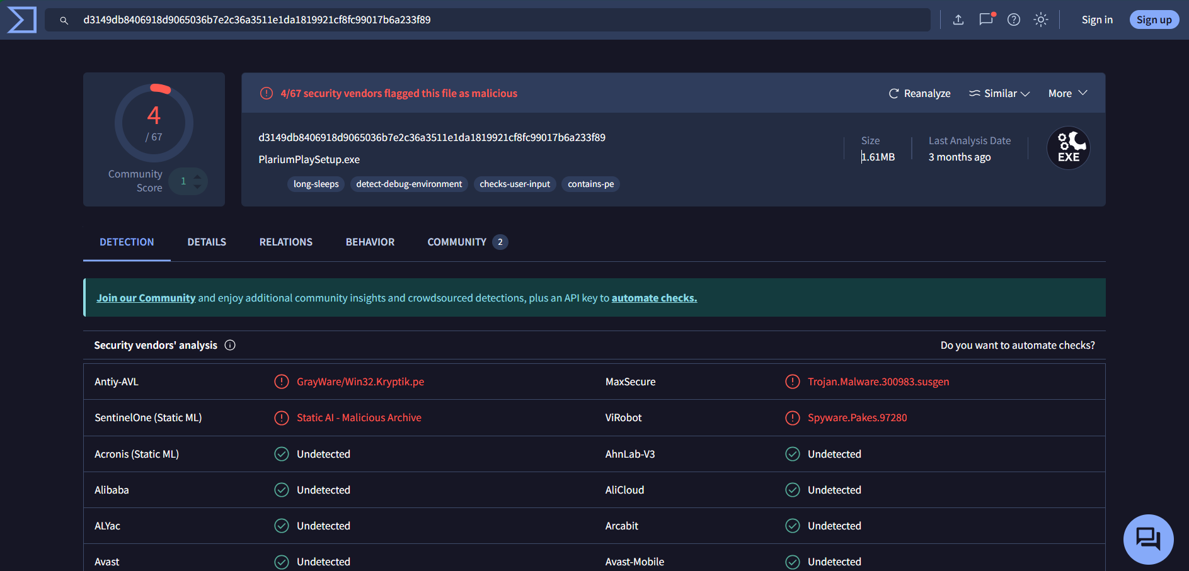Click the malicious alert icon in the header banner
This screenshot has height=571, width=1189.
[x=267, y=93]
